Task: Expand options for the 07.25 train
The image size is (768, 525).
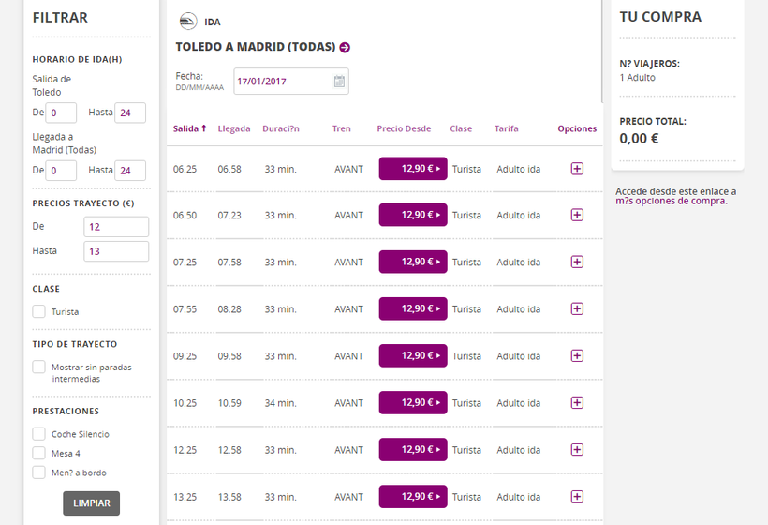Action: coord(577,262)
